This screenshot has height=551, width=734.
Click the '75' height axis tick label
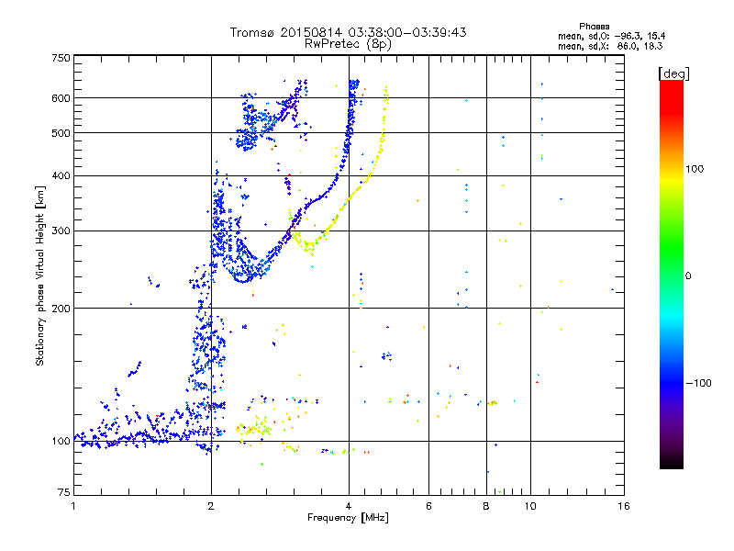pos(64,492)
